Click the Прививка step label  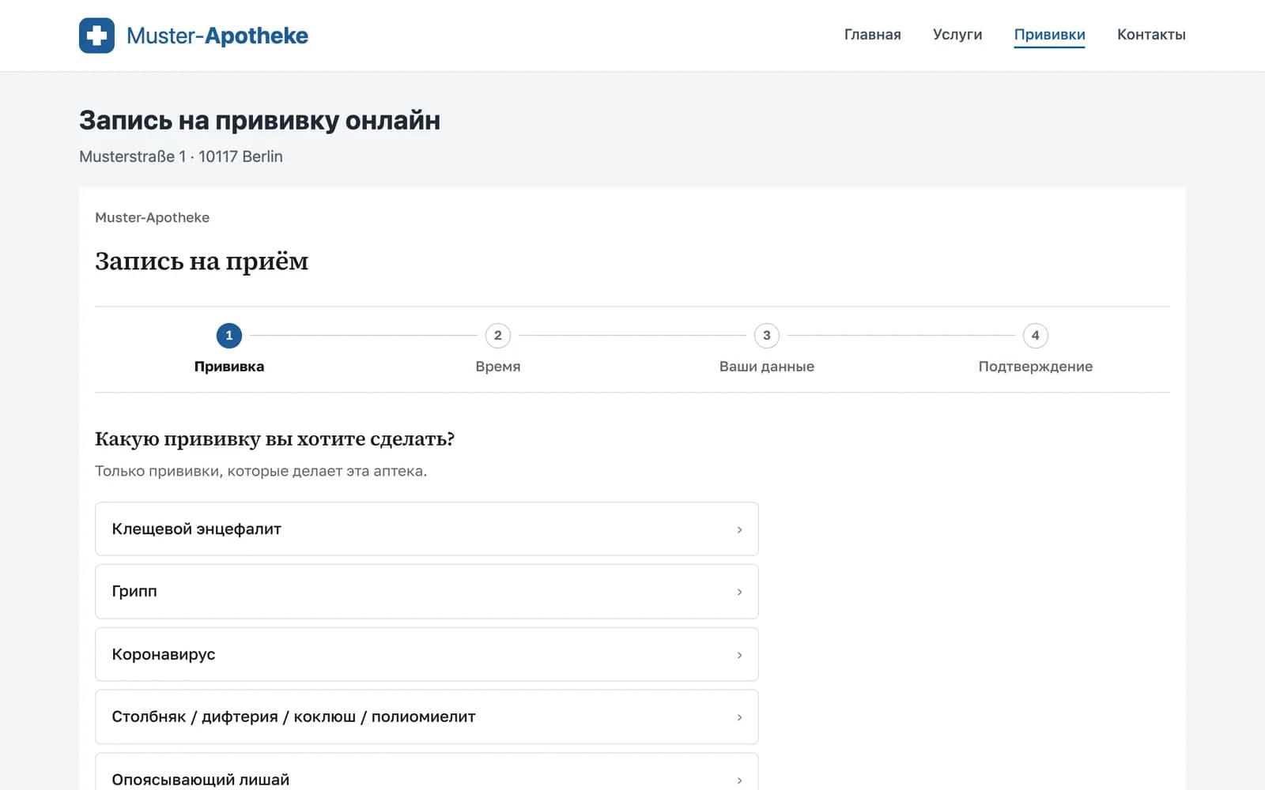[x=229, y=367]
